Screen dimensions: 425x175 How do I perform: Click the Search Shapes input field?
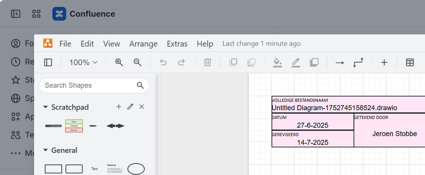(x=94, y=86)
